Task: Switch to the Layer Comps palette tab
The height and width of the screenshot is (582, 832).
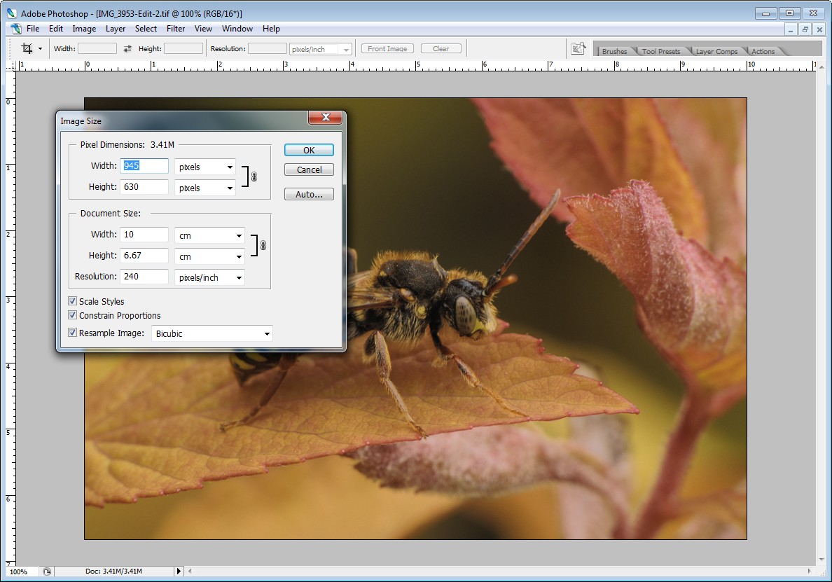Action: click(x=716, y=51)
